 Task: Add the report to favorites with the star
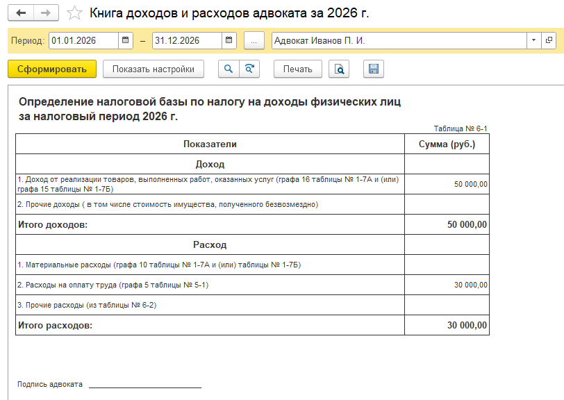pos(74,13)
